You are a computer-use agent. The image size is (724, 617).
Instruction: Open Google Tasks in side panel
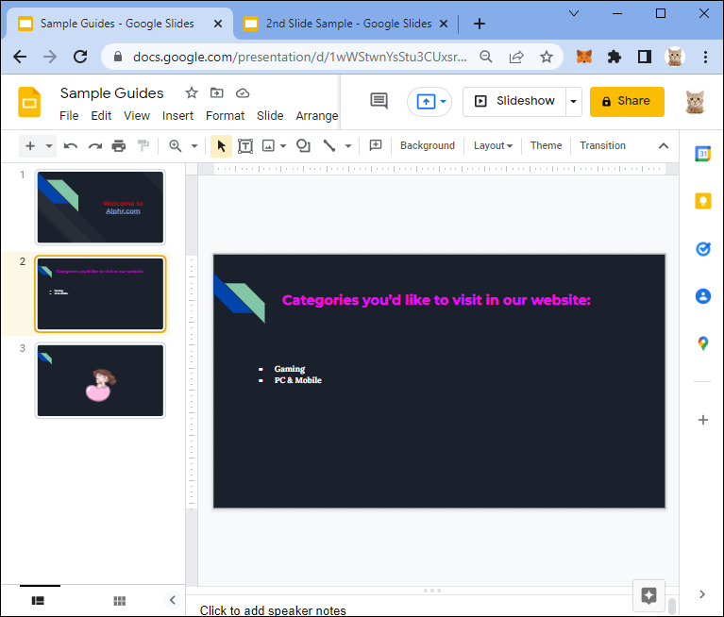pyautogui.click(x=702, y=249)
